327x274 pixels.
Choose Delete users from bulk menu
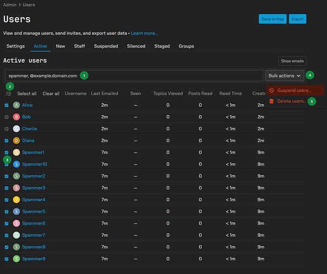(x=292, y=101)
